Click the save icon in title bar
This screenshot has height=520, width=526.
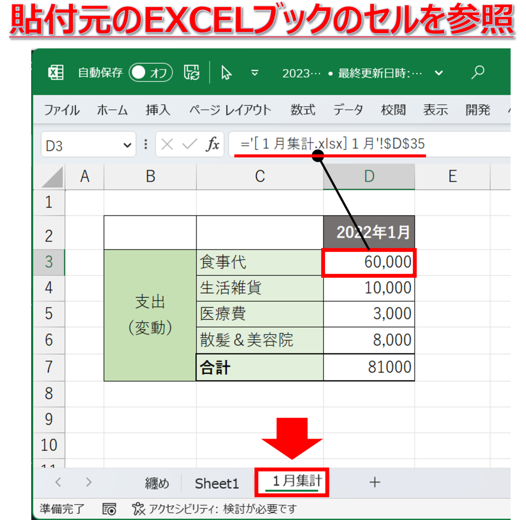click(192, 73)
